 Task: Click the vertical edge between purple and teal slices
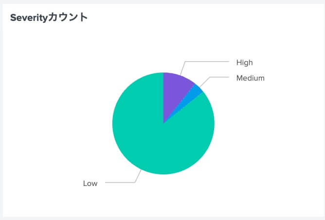(x=163, y=97)
